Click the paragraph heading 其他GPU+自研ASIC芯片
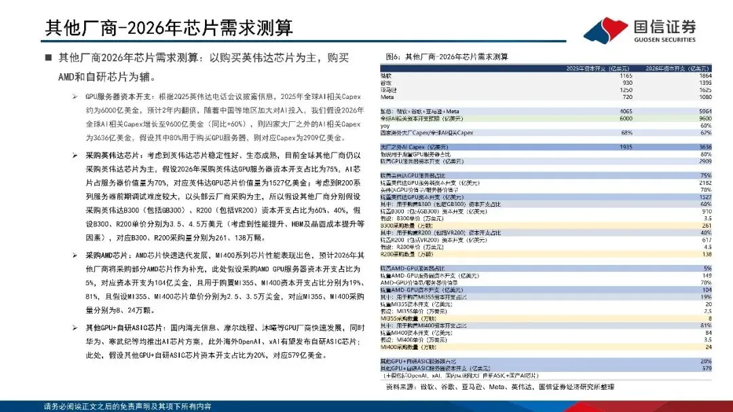Screen dimensions: 733x412 point(124,328)
